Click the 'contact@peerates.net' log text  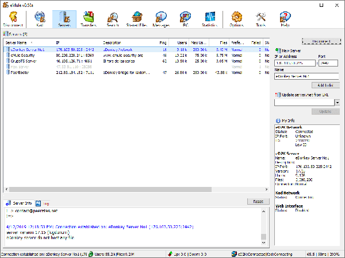[36, 211]
